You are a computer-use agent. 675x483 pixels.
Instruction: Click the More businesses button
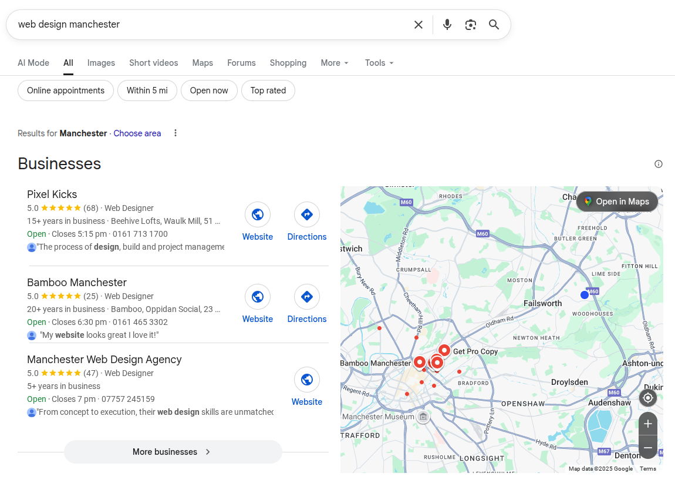tap(173, 452)
